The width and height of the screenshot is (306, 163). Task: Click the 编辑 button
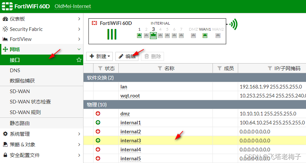[x=127, y=57]
